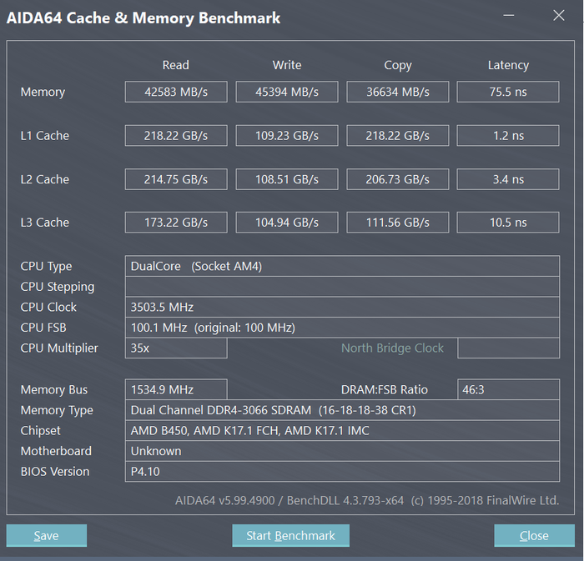Click the Motherboard field Unknown
This screenshot has height=561, width=584.
point(342,451)
